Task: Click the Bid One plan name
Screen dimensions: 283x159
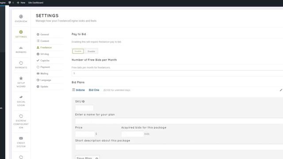Action: 94,90
